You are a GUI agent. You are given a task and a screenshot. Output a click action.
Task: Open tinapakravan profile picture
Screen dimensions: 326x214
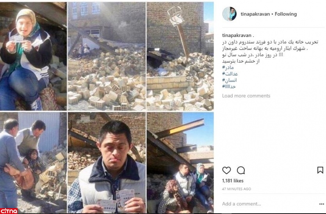point(230,14)
